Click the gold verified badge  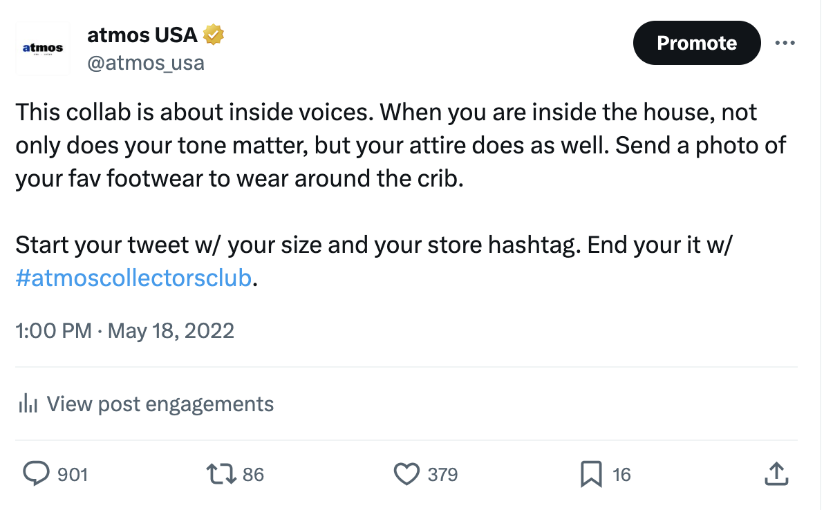pyautogui.click(x=214, y=34)
